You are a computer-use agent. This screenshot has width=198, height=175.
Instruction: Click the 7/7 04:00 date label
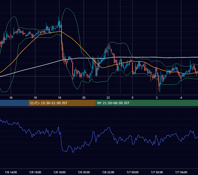[181, 172]
